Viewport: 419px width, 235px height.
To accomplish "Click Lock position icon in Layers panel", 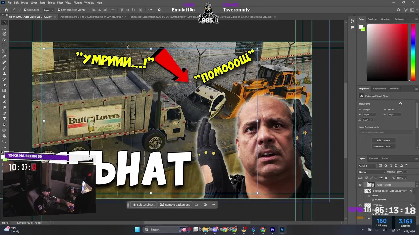I will [x=375, y=178].
